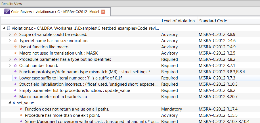Expand 'Typedef name has no size indication' row
Viewport: 260px width, 123px height.
[x=10, y=41]
